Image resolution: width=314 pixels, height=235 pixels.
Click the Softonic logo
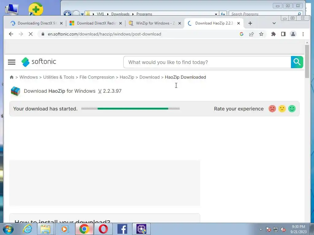[39, 62]
